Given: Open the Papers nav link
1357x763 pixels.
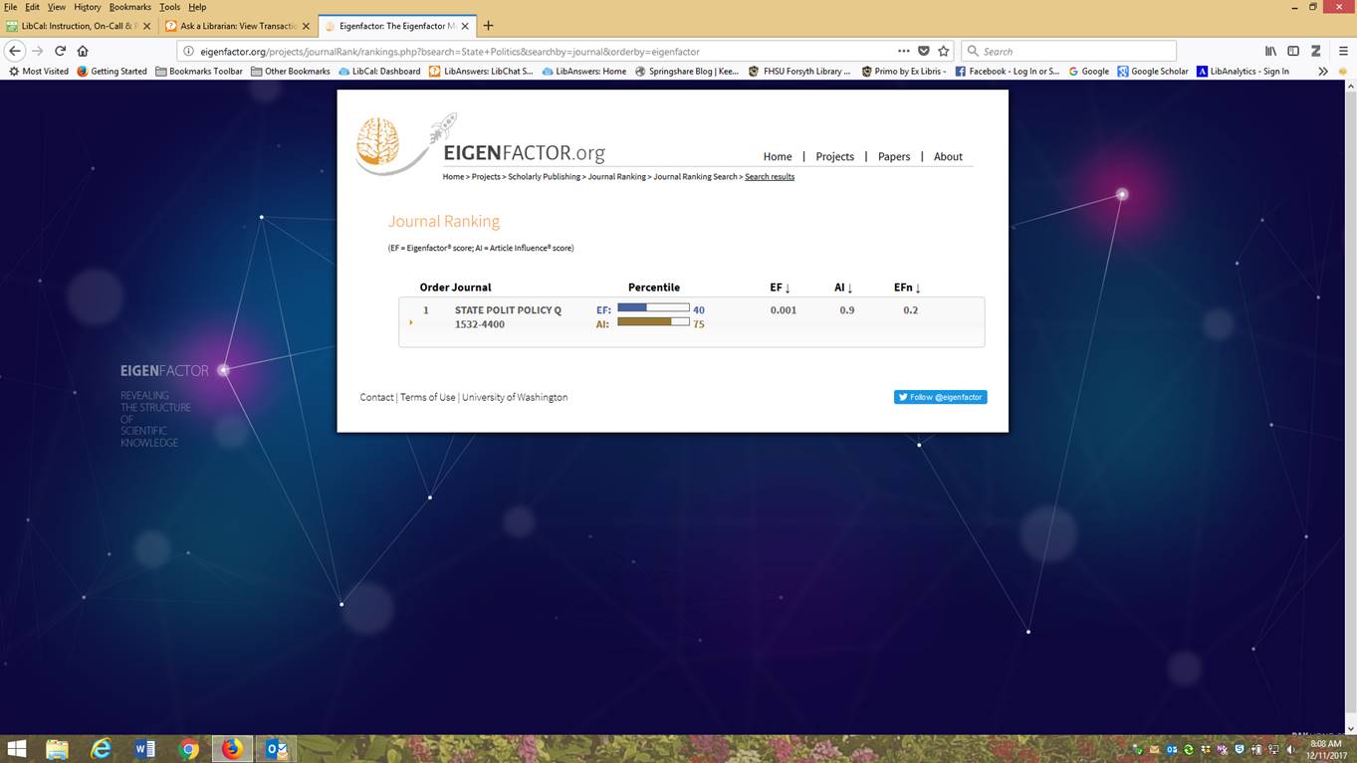Looking at the screenshot, I should point(894,156).
